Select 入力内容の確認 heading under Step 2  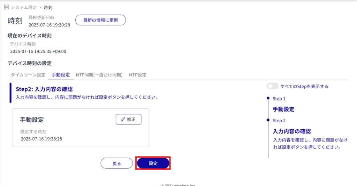click(x=291, y=131)
